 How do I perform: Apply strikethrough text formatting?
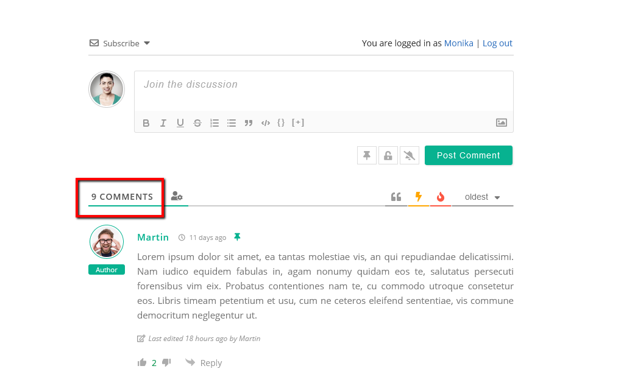(x=197, y=123)
